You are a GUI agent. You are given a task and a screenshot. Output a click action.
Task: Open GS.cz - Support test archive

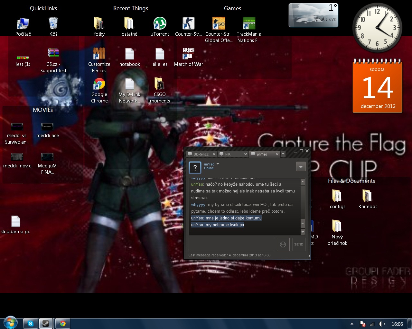pos(53,60)
